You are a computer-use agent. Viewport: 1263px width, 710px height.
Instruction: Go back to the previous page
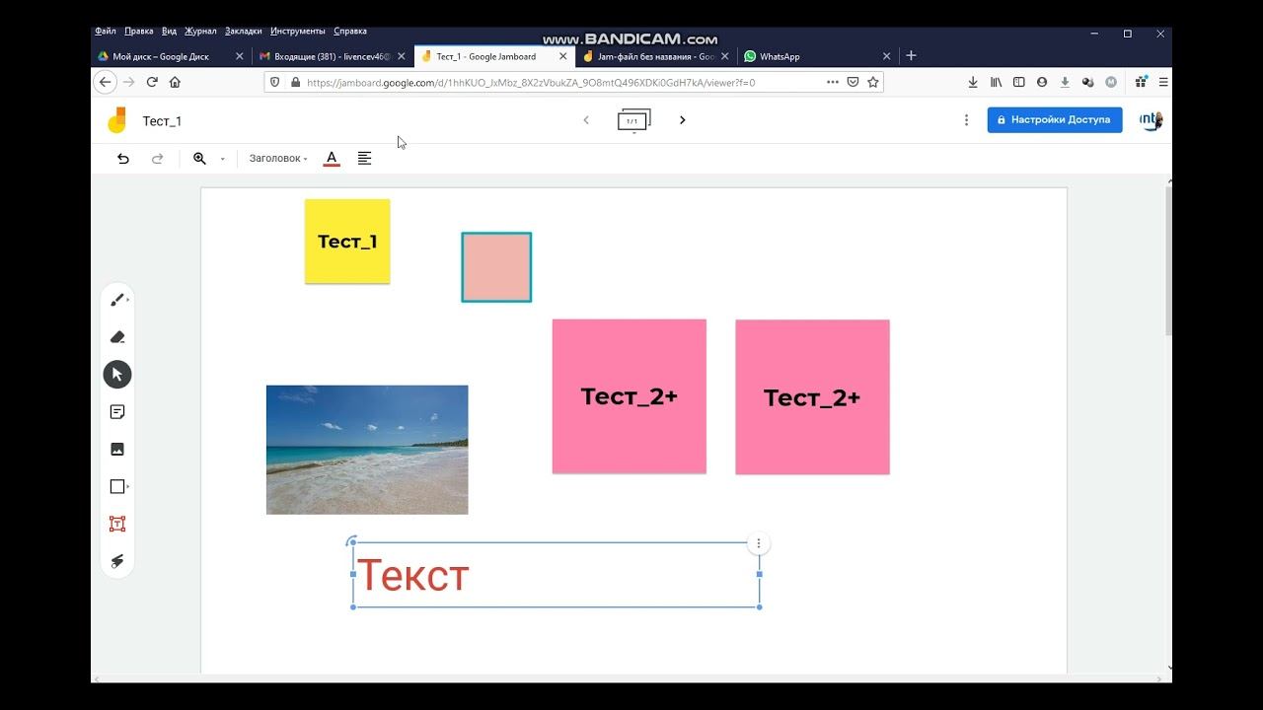pos(106,82)
